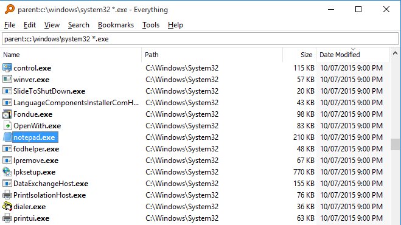This screenshot has height=225, width=401.
Task: Select the control.exe file name
Action: click(32, 68)
